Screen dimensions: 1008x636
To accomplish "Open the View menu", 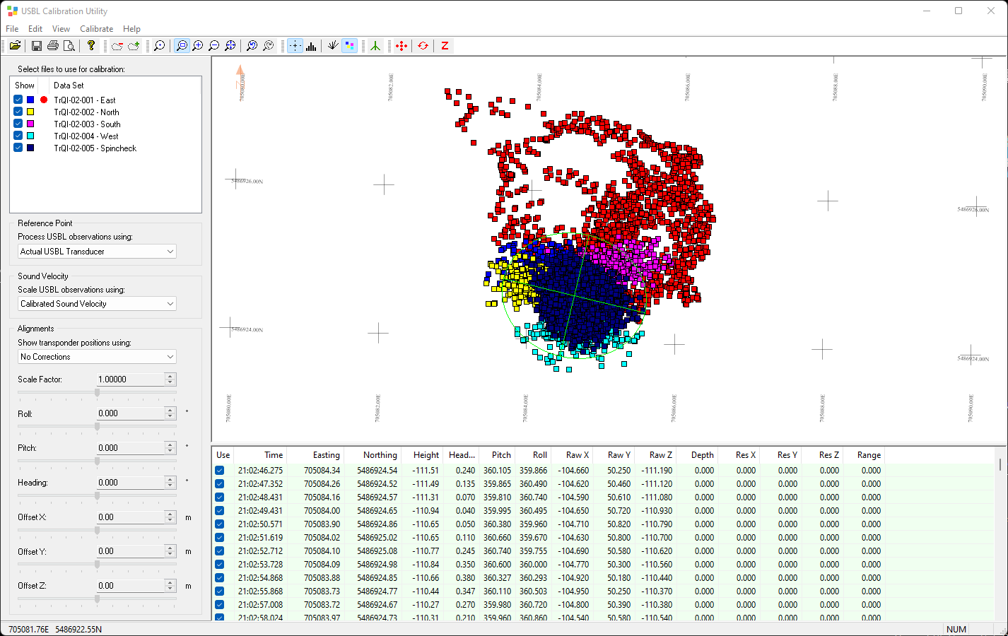I will (x=61, y=29).
